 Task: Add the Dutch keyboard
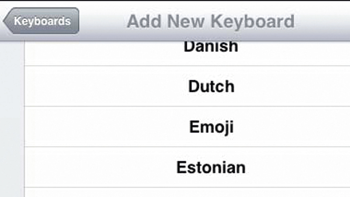[x=211, y=86]
